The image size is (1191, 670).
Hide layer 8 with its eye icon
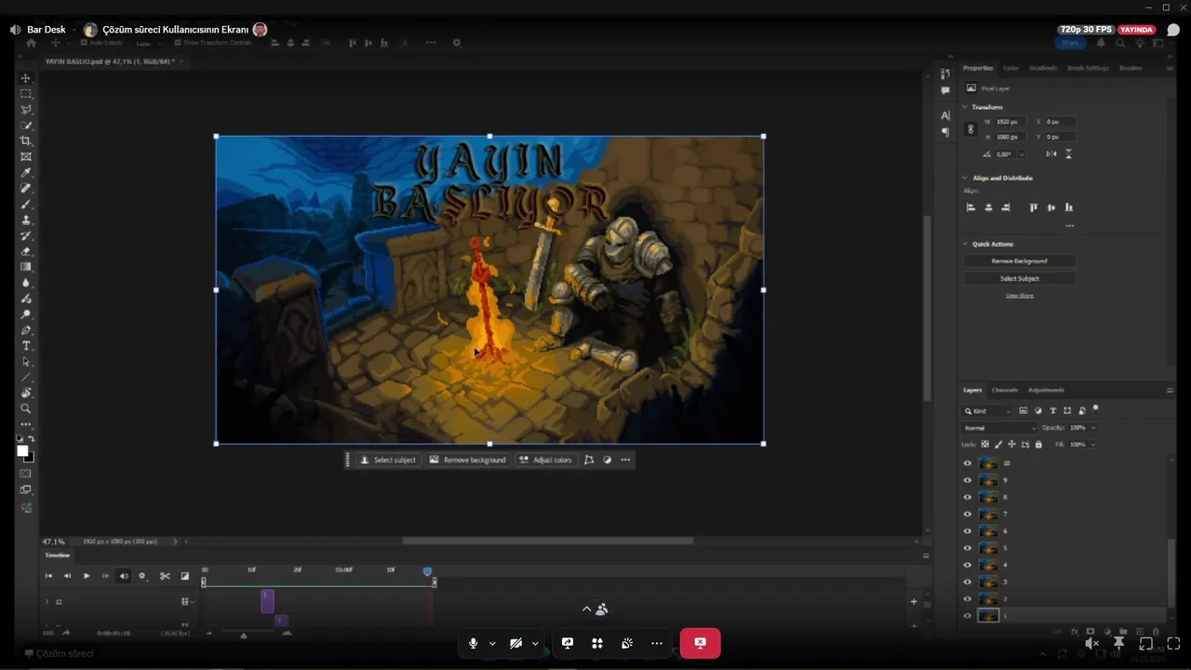(x=968, y=498)
